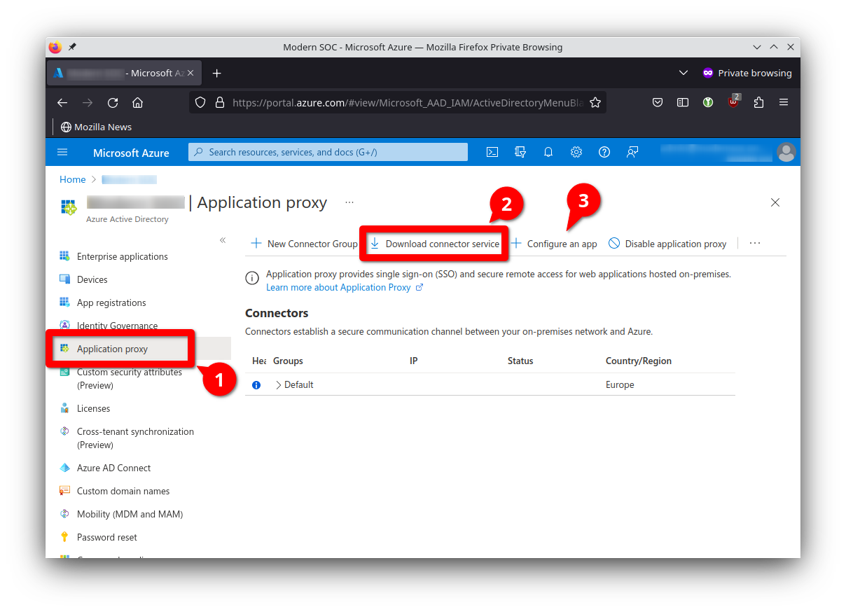This screenshot has height=612, width=846.
Task: Click Download connector service
Action: [x=434, y=243]
